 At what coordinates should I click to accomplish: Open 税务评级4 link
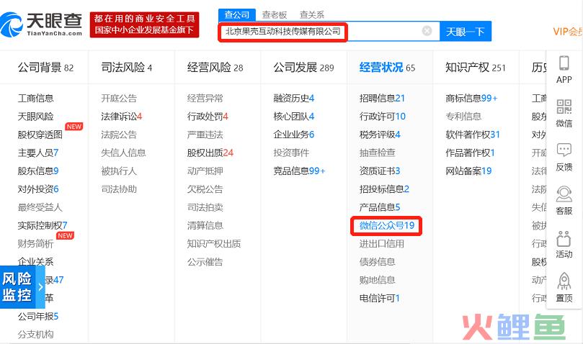[x=380, y=135]
